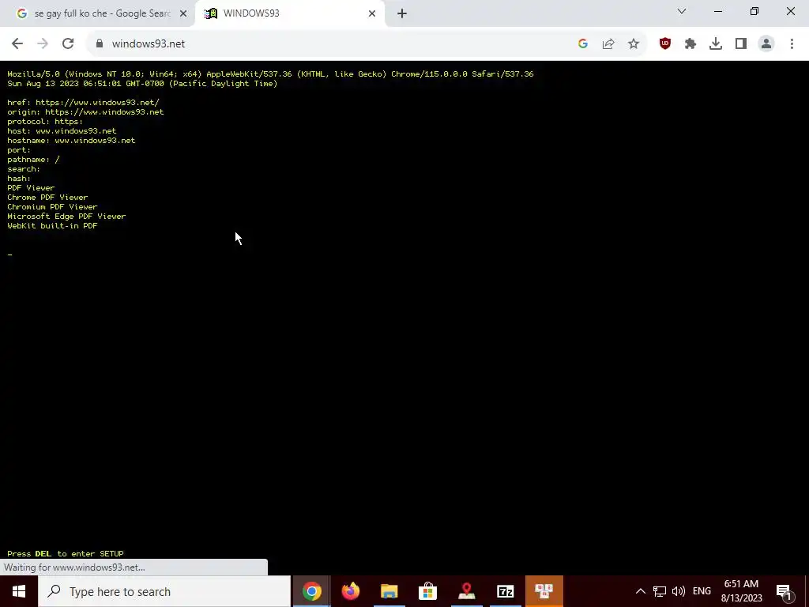The width and height of the screenshot is (809, 607).
Task: Open the Maps app on taskbar
Action: click(466, 591)
